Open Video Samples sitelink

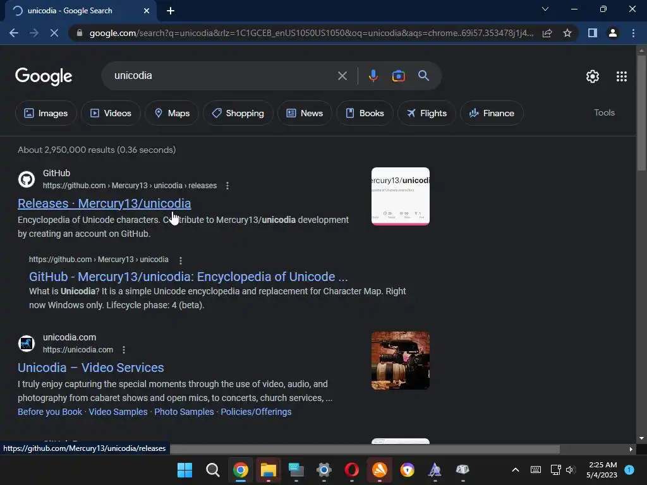[118, 412]
